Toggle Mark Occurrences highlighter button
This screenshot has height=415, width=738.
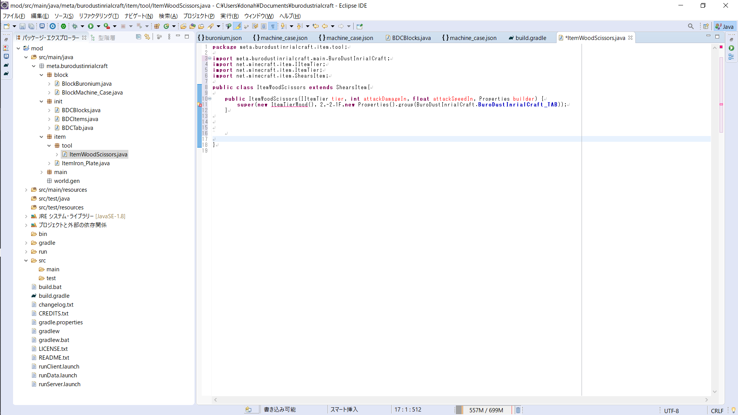(237, 26)
